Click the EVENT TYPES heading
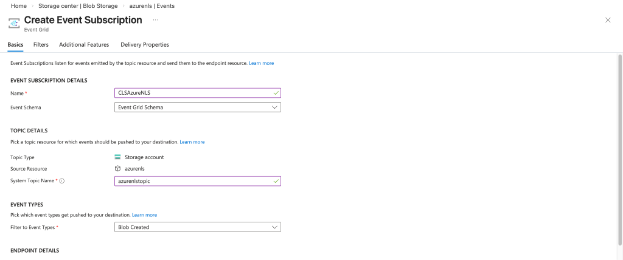This screenshot has width=623, height=260. tap(27, 205)
